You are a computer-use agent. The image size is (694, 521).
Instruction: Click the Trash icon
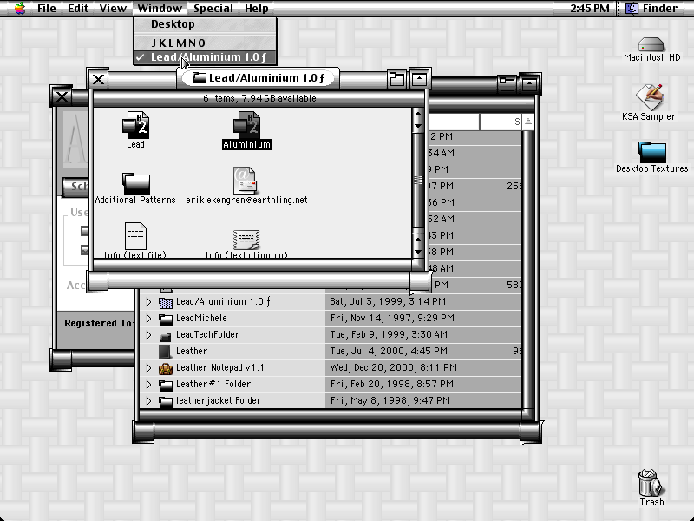[651, 483]
